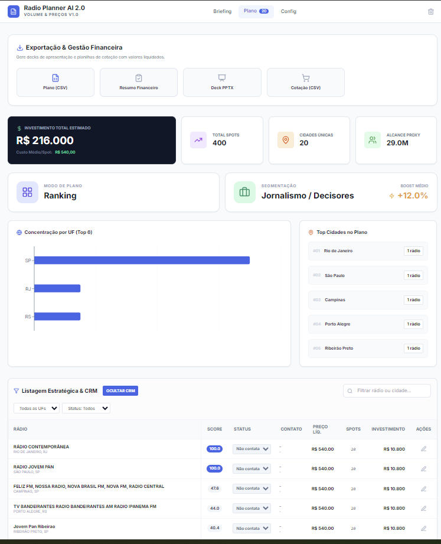Screen dimensions: 441x544
Task: Export the Cotação (CSV) file
Action: [x=306, y=82]
